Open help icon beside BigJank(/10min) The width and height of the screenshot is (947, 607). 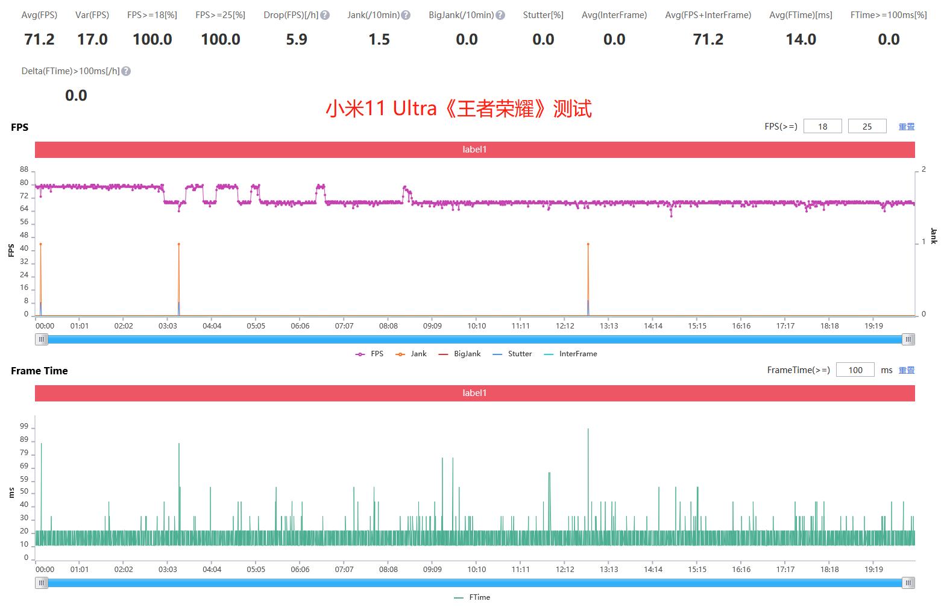[x=500, y=15]
